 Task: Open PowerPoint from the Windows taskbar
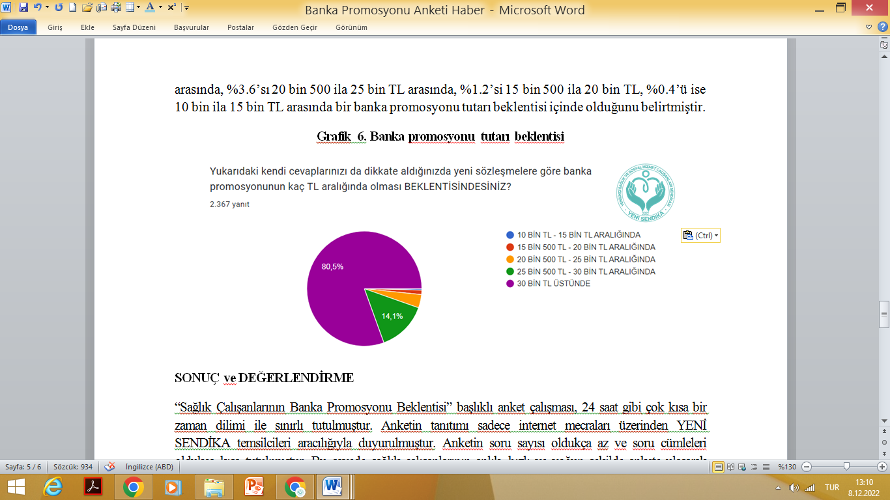254,486
